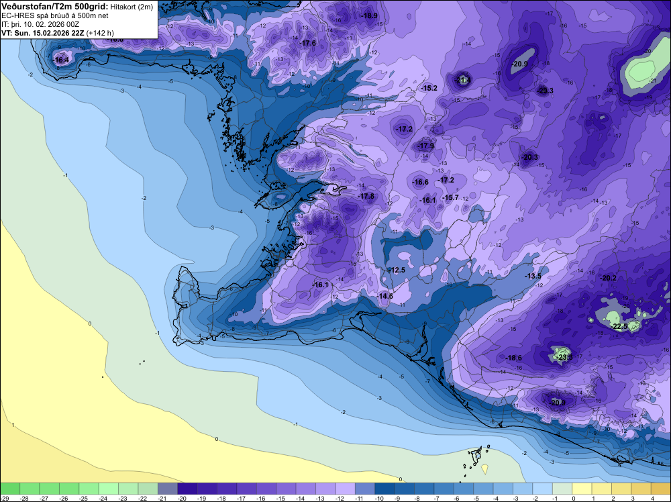Viewport: 671px width, 502px height.
Task: Select the light lilac legend swatch above -12
Action: [x=345, y=489]
